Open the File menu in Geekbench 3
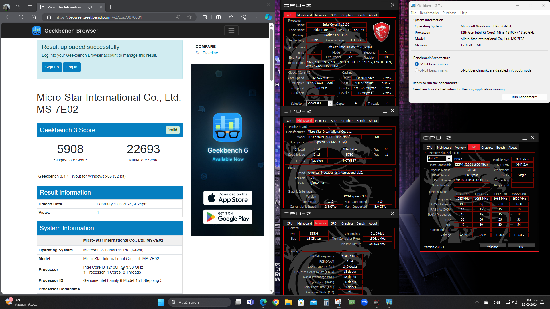This screenshot has height=309, width=550. (413, 13)
